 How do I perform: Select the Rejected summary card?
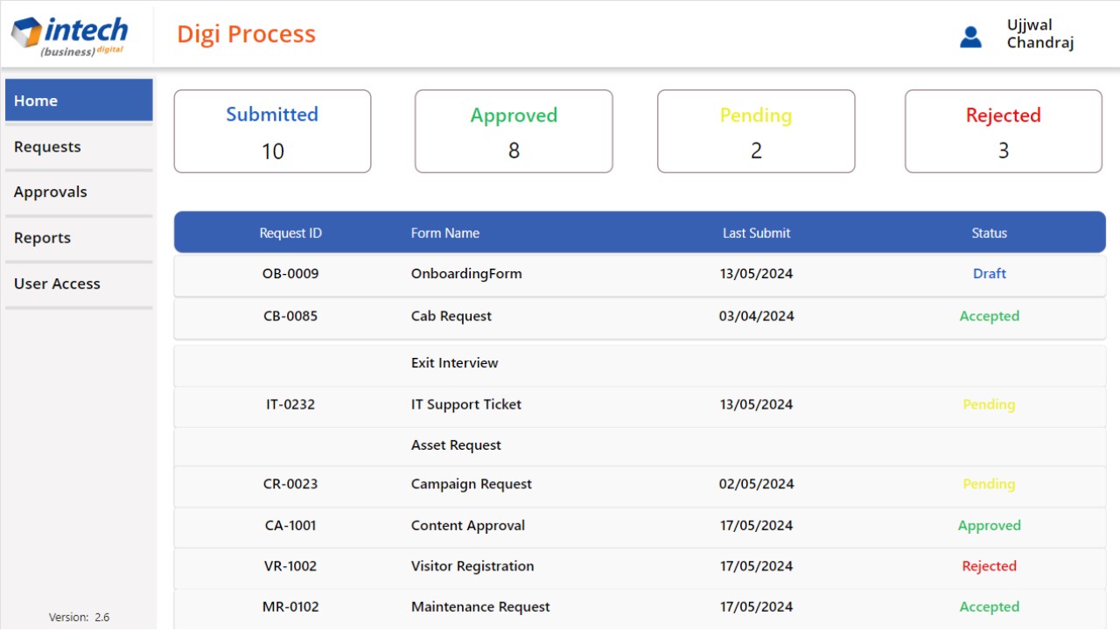tap(1003, 131)
